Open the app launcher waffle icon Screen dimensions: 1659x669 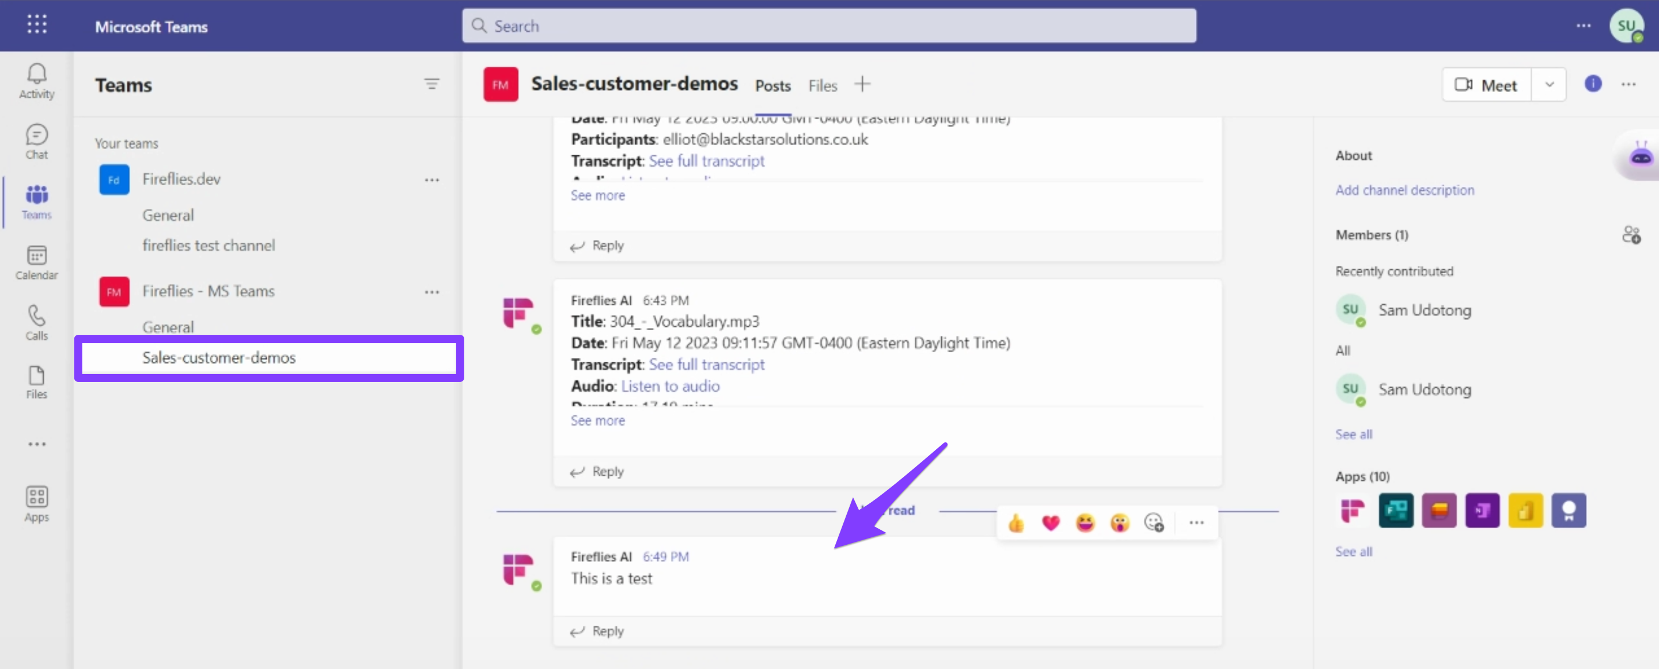37,25
